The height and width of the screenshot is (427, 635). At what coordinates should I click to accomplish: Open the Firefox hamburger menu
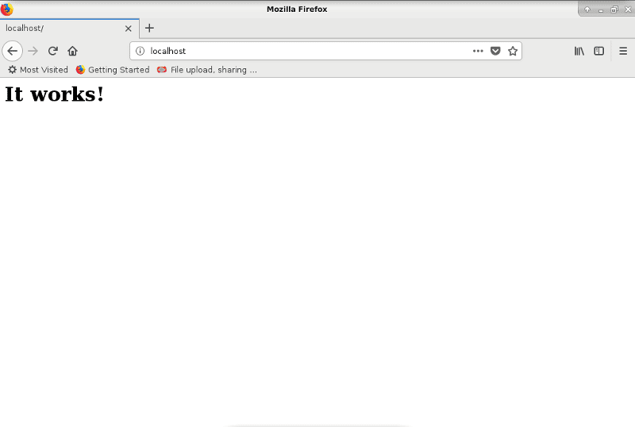coord(623,51)
